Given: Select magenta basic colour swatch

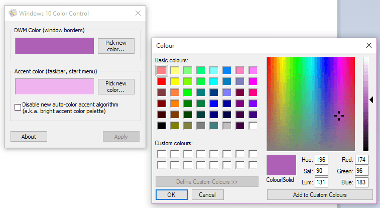Looking at the screenshot, I should [253, 81].
